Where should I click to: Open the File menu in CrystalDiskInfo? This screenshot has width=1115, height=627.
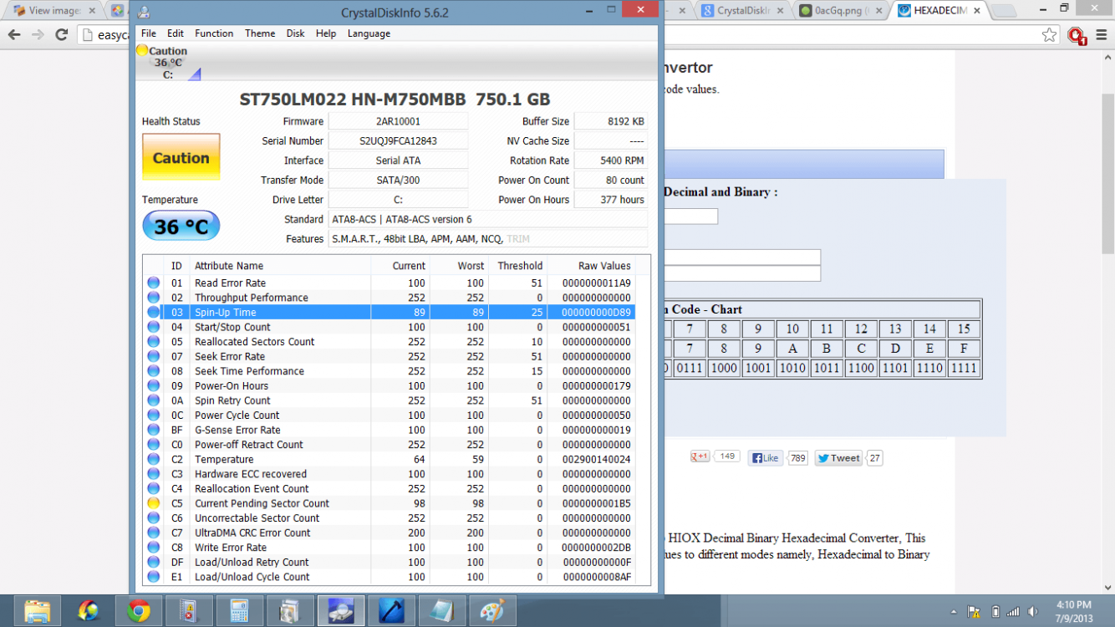(x=149, y=33)
